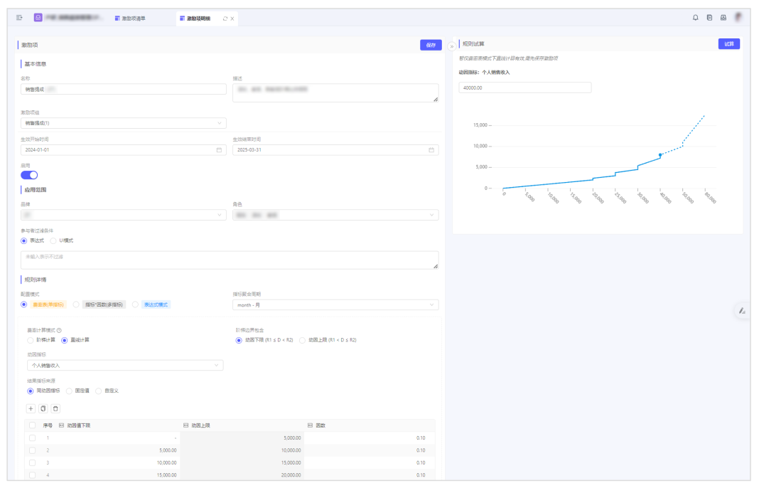This screenshot has height=488, width=759.
Task: Click the floating edit pencil icon
Action: tap(741, 310)
